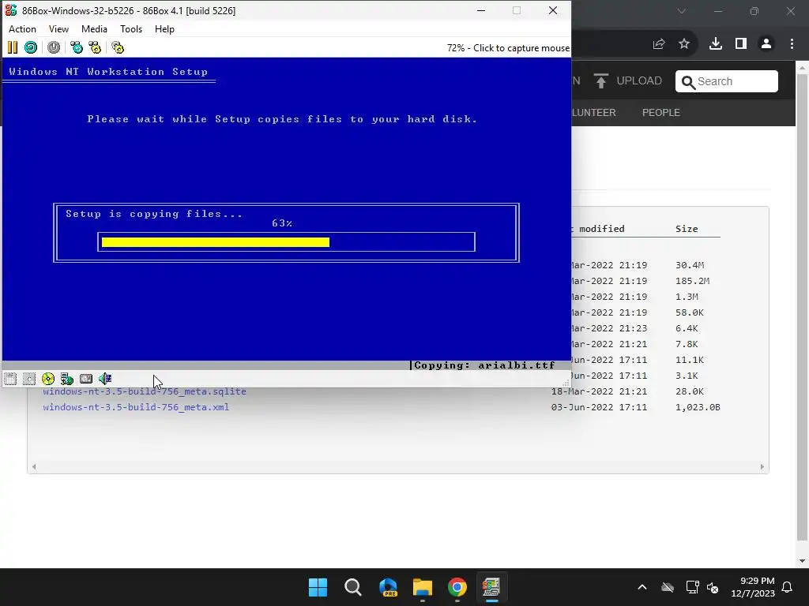The image size is (809, 606).
Task: Open the Action menu in 86Box
Action: click(x=22, y=29)
